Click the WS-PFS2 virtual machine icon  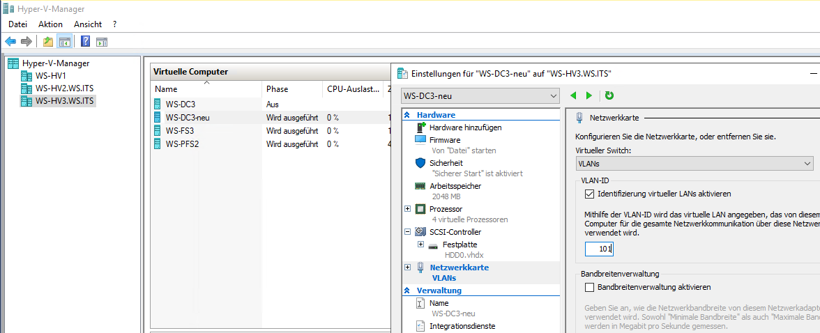[158, 144]
